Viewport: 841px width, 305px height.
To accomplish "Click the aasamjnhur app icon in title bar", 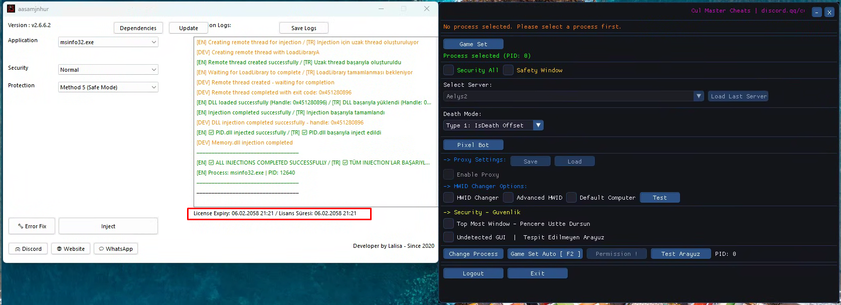I will (x=11, y=9).
